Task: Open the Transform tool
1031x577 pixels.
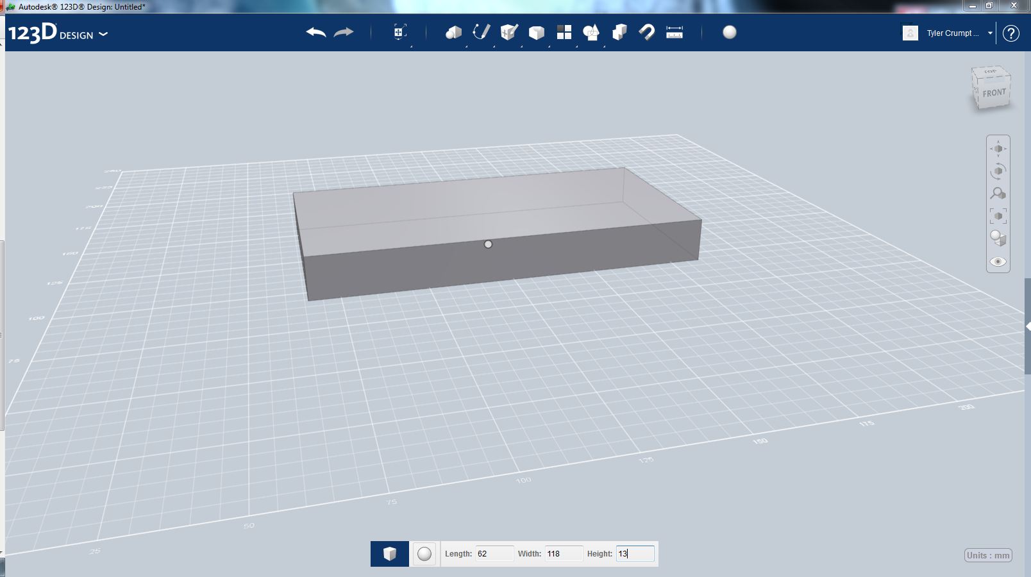Action: pos(399,32)
